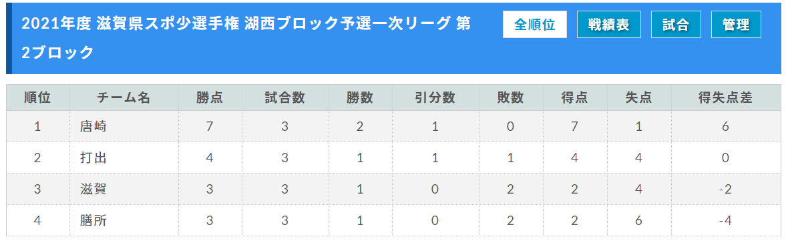The width and height of the screenshot is (786, 243).
Task: Click the 順位 column header
Action: tap(38, 97)
